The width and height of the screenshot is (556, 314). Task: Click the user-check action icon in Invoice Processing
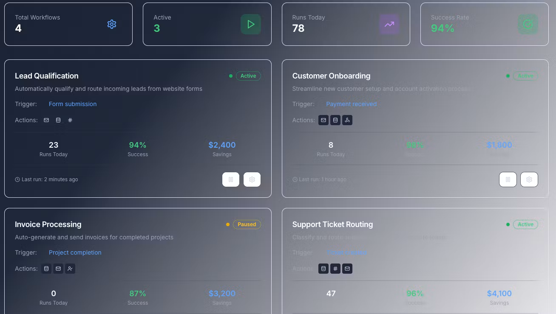coord(70,269)
